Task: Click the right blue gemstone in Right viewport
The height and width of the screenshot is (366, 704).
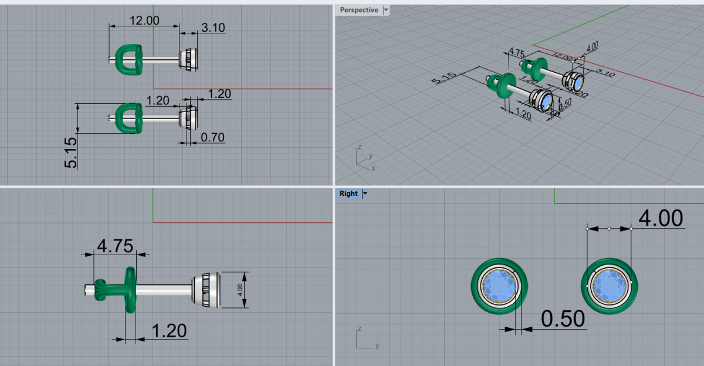Action: pos(609,286)
